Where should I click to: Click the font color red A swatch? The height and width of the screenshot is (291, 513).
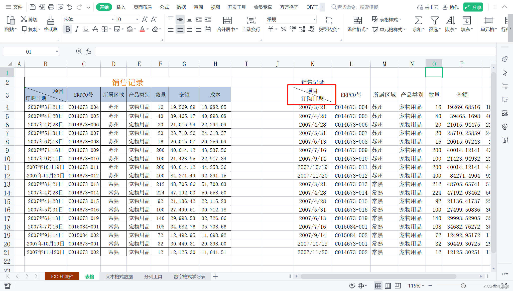pos(142,29)
